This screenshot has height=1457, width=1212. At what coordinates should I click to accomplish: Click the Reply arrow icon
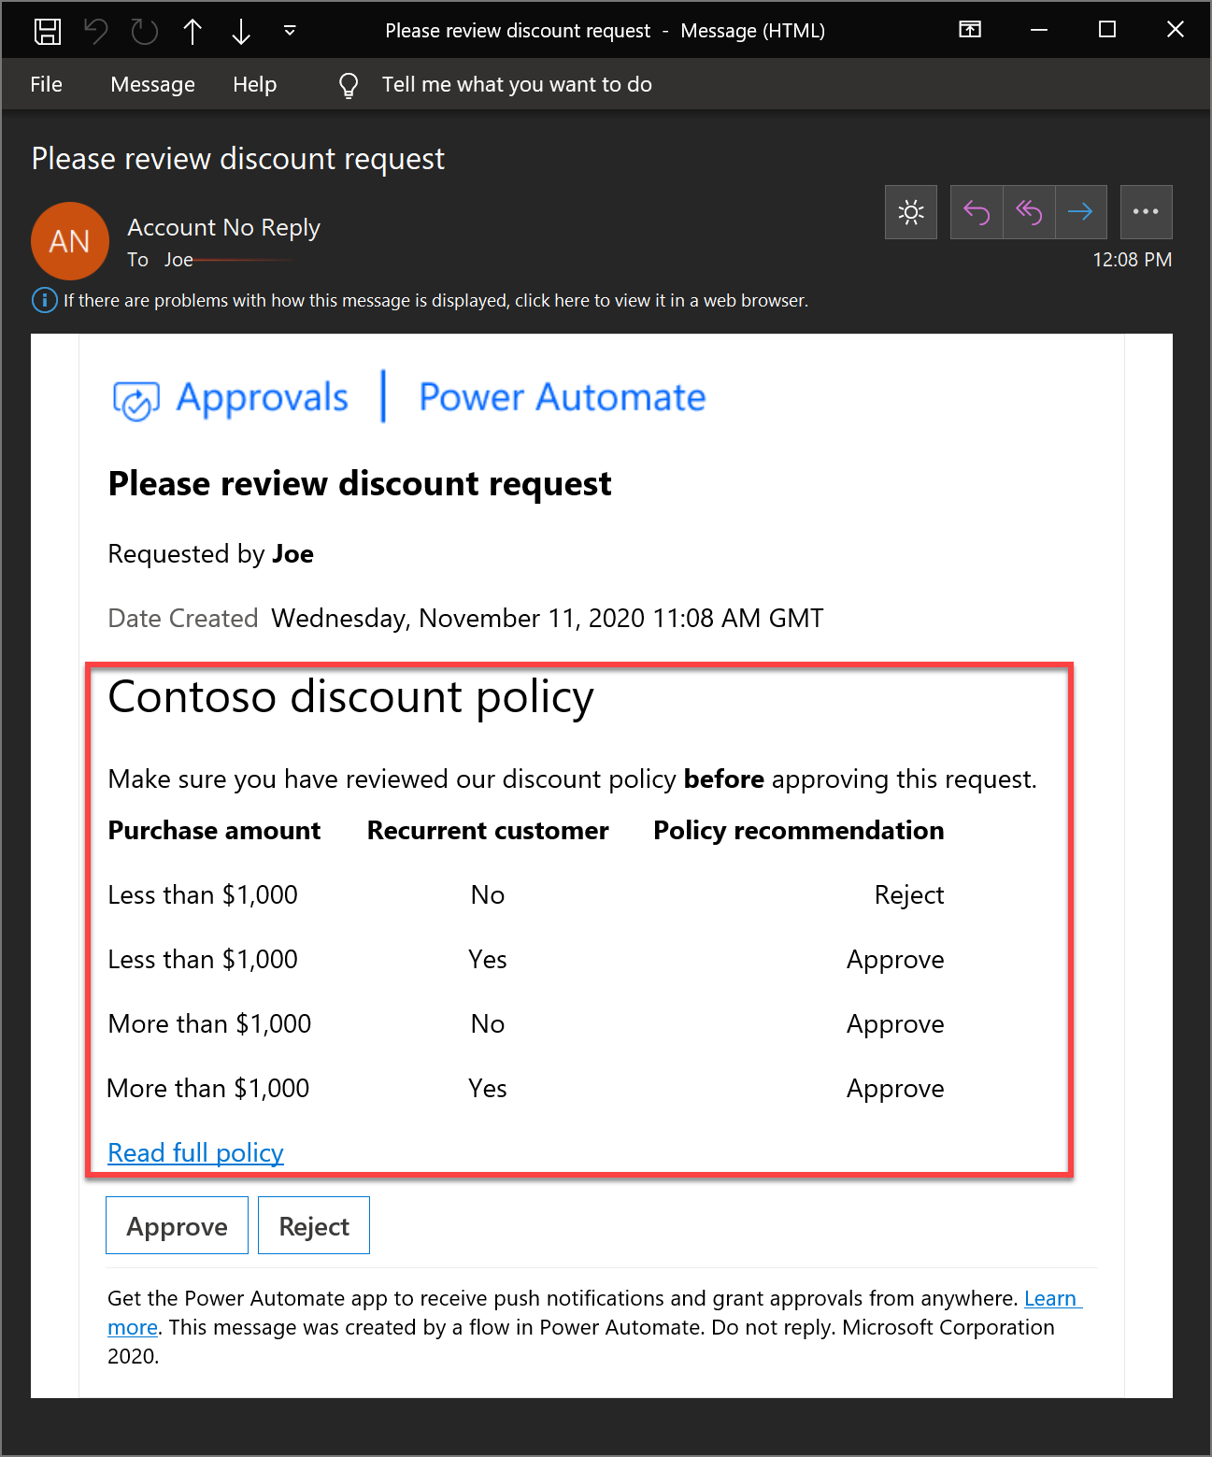click(x=977, y=212)
